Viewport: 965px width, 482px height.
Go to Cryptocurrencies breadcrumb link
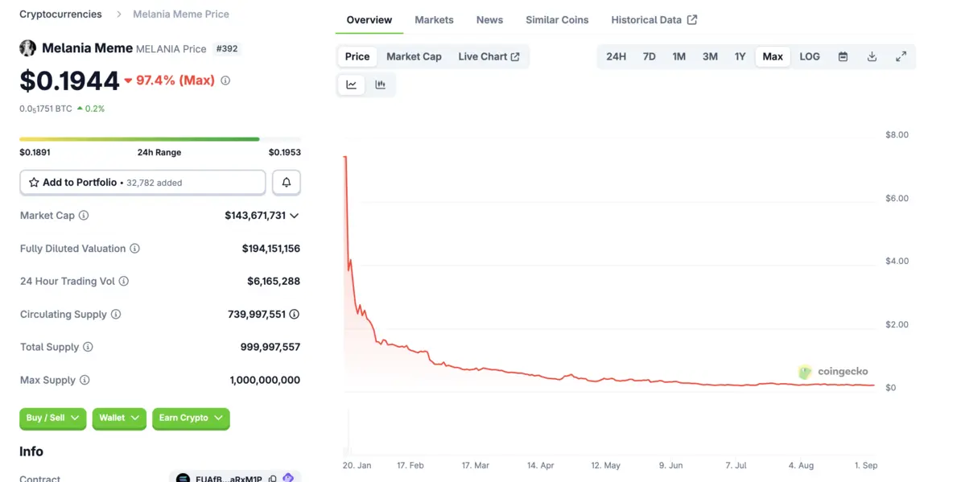pyautogui.click(x=60, y=14)
